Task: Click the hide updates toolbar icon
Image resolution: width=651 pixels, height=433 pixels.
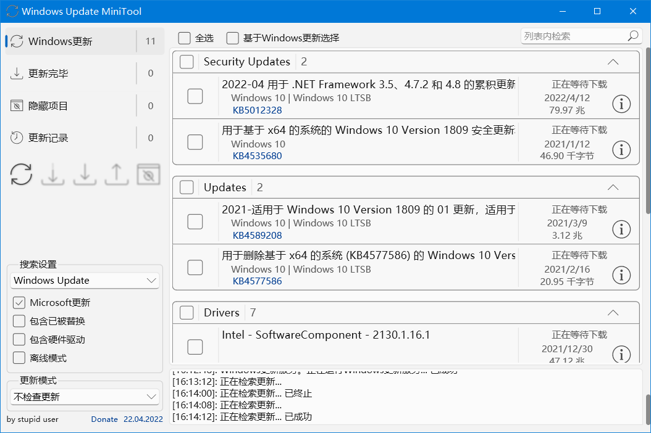Action: [149, 174]
